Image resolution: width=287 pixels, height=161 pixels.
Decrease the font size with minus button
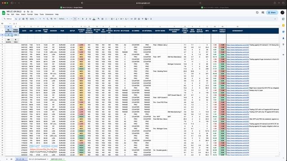coord(72,19)
